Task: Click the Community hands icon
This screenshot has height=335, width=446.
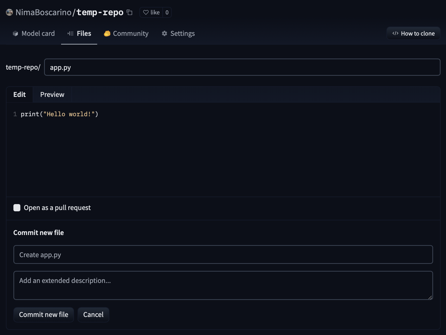Action: 107,33
